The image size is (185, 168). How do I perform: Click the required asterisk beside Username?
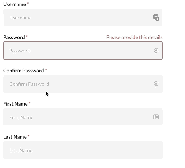click(x=28, y=3)
